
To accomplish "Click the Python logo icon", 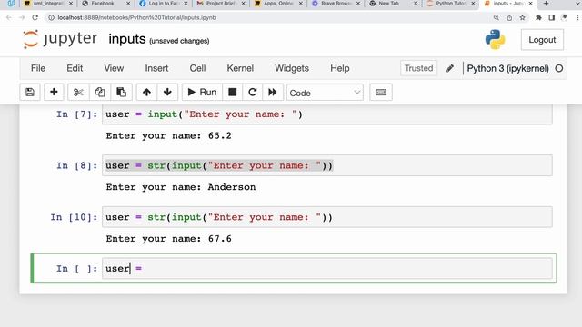I will 495,39.
